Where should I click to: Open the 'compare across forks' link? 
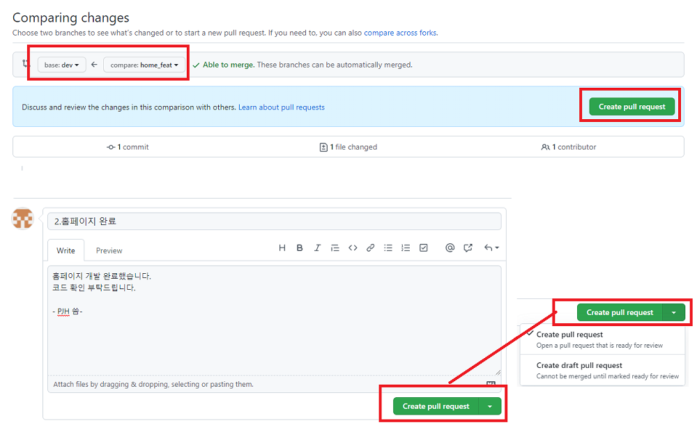(x=400, y=33)
